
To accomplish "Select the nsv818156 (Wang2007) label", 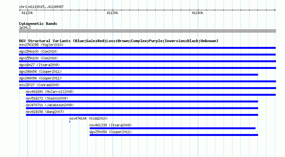I will (x=45, y=112).
